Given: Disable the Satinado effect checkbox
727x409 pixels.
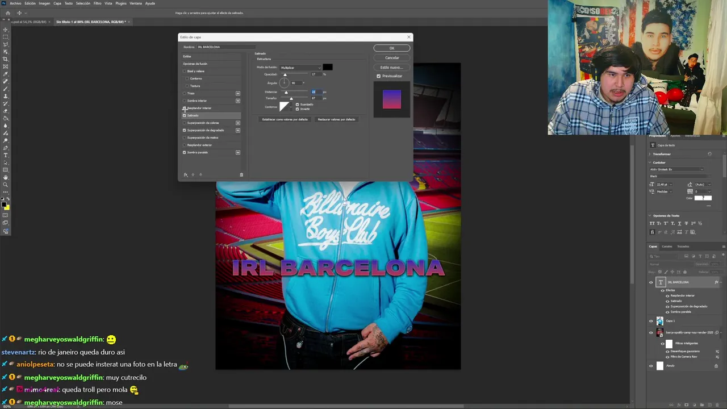Looking at the screenshot, I should [x=184, y=115].
